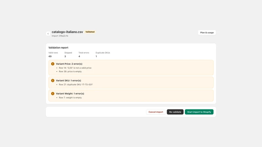Click the 'Skipped' label
Screen dimensions: 262x147
(x=68, y=53)
